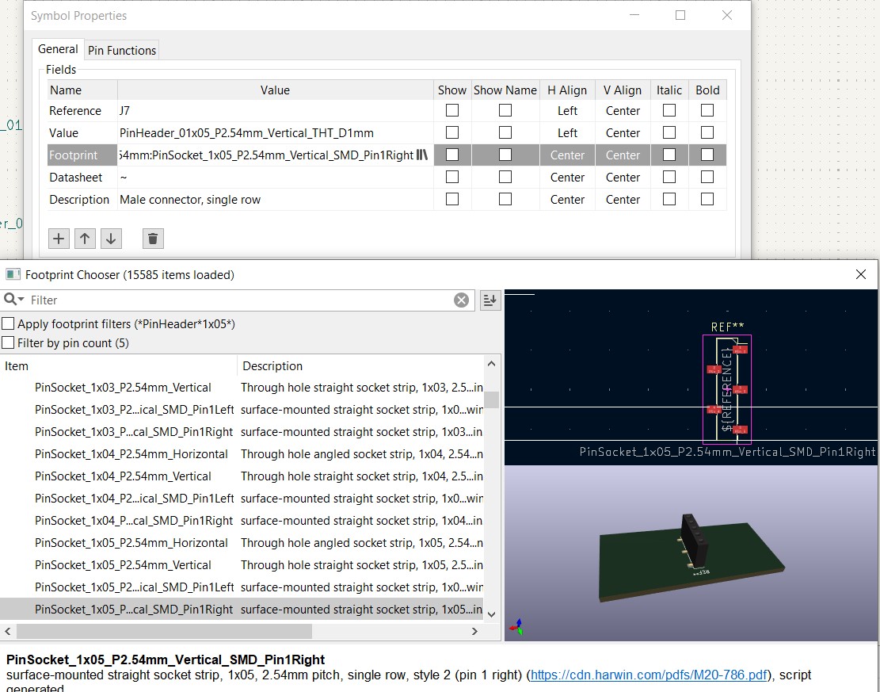
Task: Click the Reference value cell J7
Action: click(x=275, y=111)
